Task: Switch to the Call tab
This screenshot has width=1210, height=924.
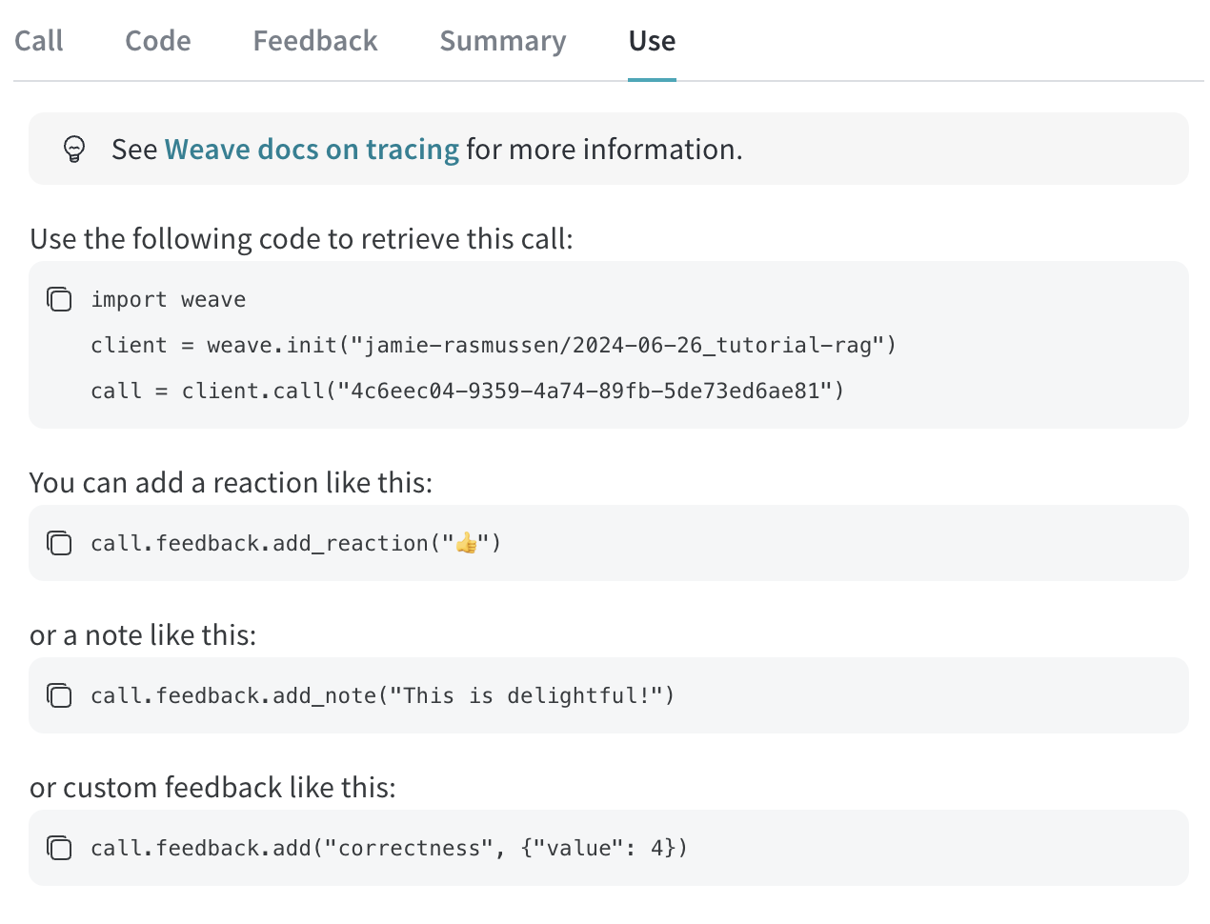Action: coord(39,41)
